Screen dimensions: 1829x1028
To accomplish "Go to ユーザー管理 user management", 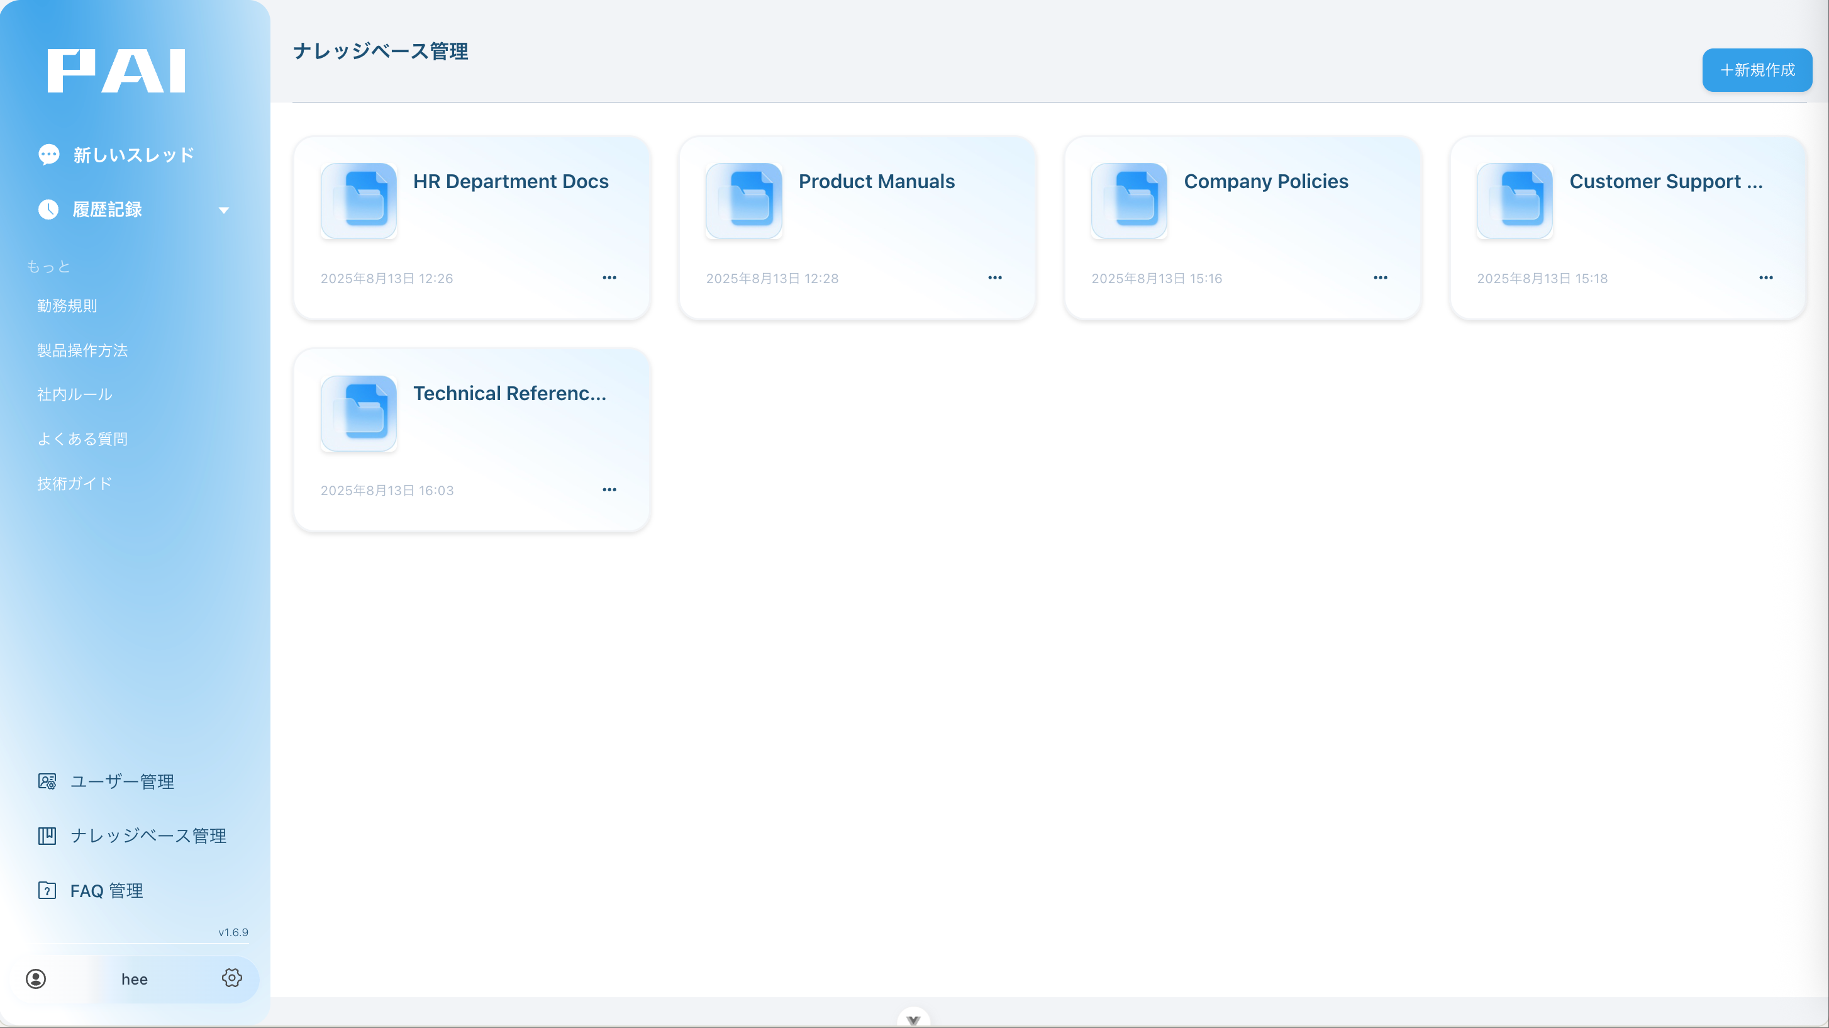I will [x=121, y=781].
